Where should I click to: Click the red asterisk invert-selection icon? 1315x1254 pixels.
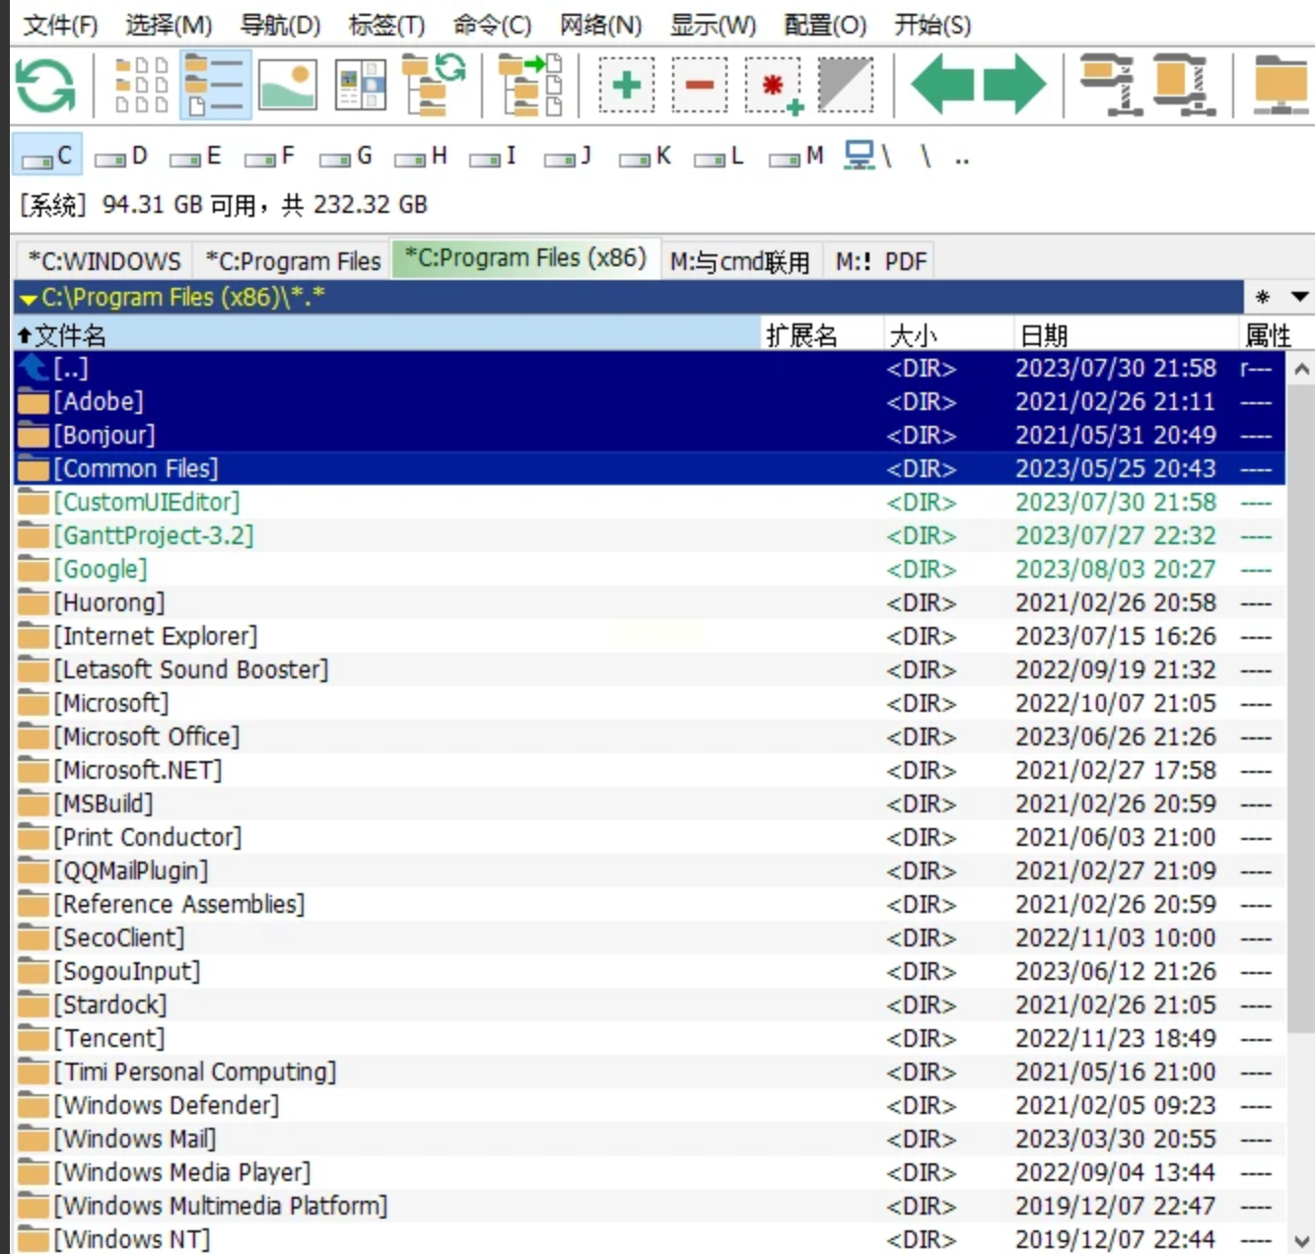[774, 86]
